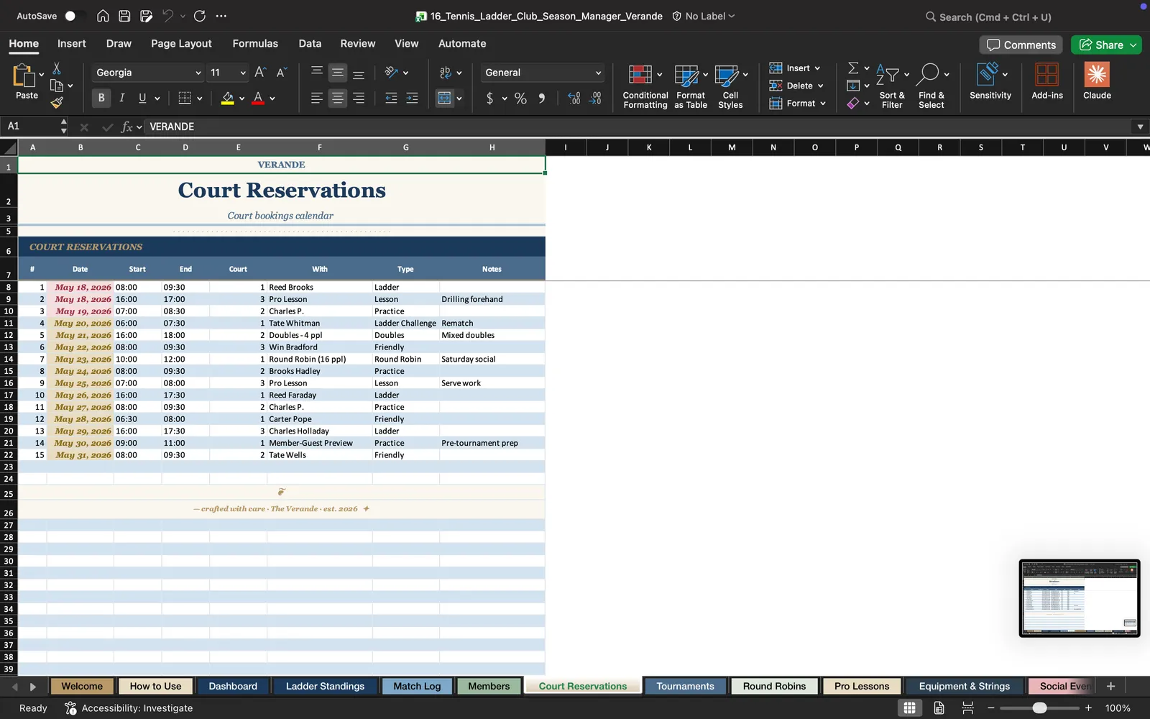Toggle Underline formatting
Image resolution: width=1150 pixels, height=719 pixels.
pyautogui.click(x=142, y=98)
